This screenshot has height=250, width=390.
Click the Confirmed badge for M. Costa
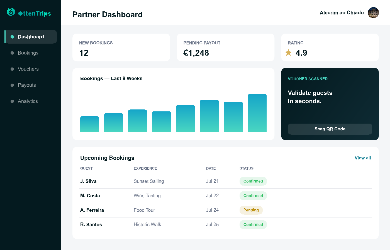pos(253,196)
